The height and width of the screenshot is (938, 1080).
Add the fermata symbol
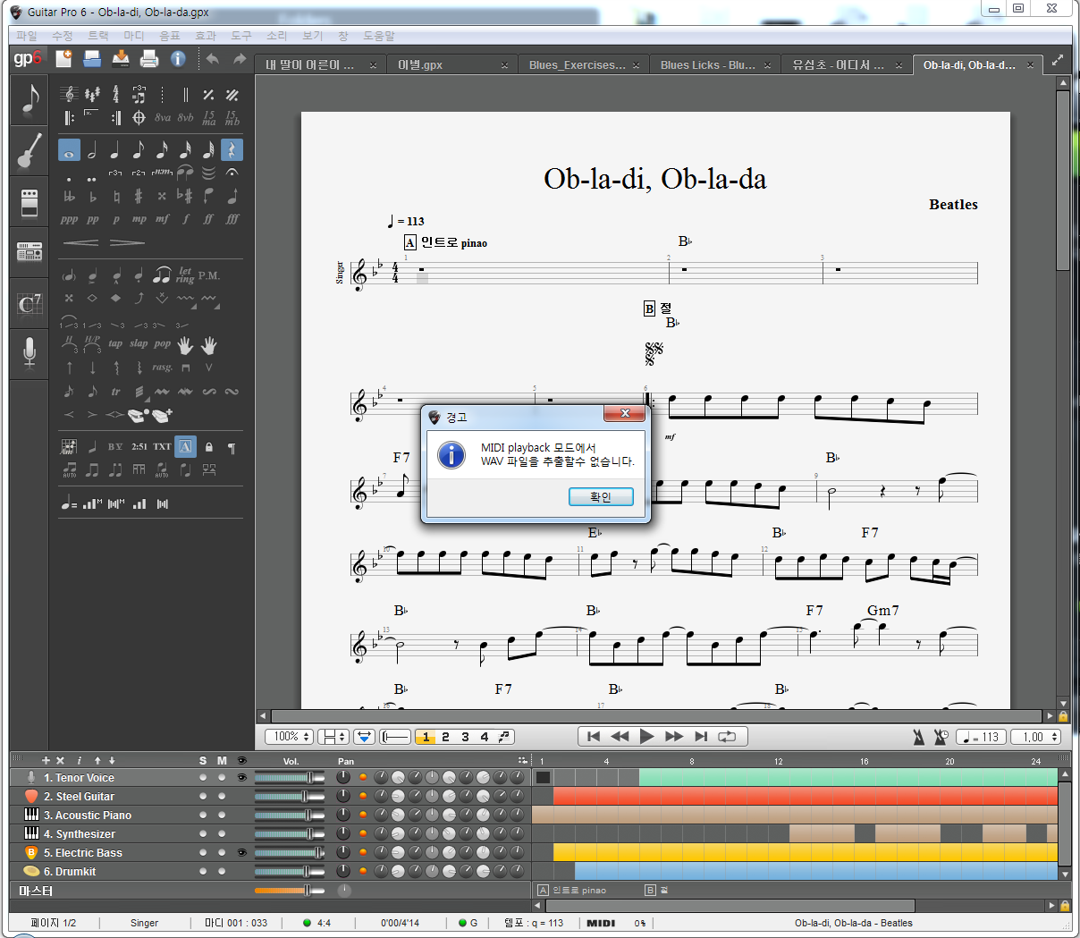click(232, 173)
